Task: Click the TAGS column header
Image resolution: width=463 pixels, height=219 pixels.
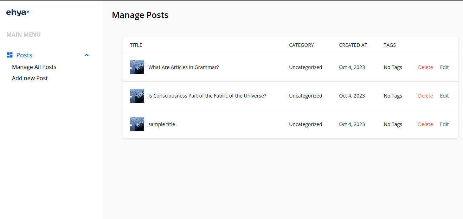Action: click(x=390, y=45)
